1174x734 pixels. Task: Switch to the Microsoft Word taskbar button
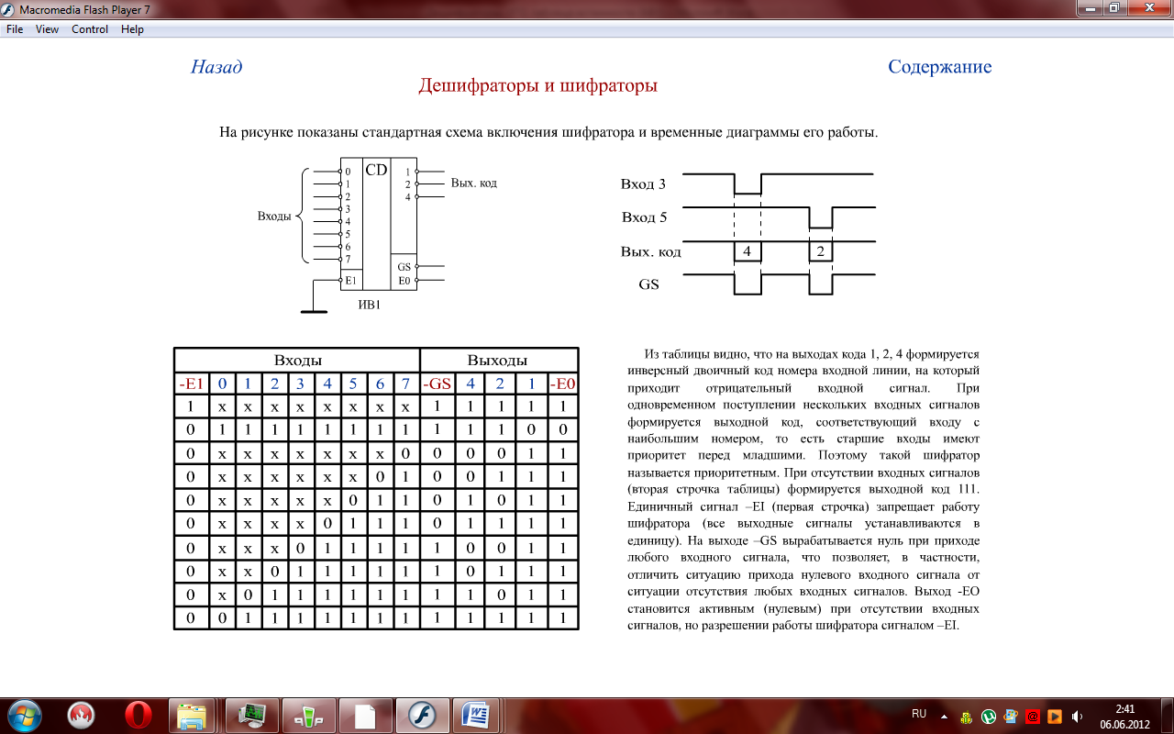478,715
